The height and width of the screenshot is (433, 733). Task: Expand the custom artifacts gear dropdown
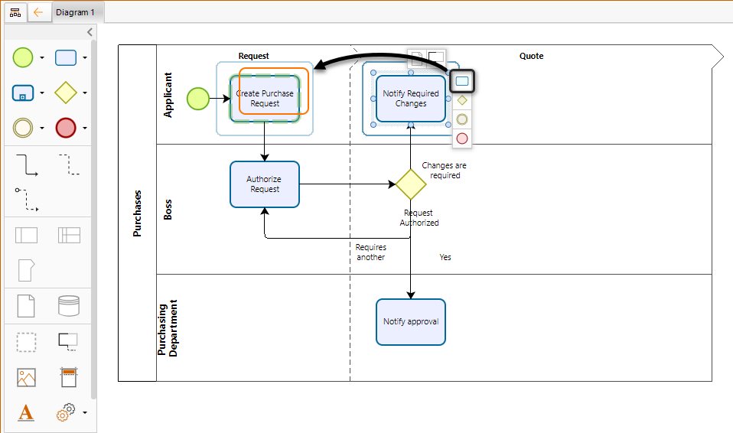point(84,413)
